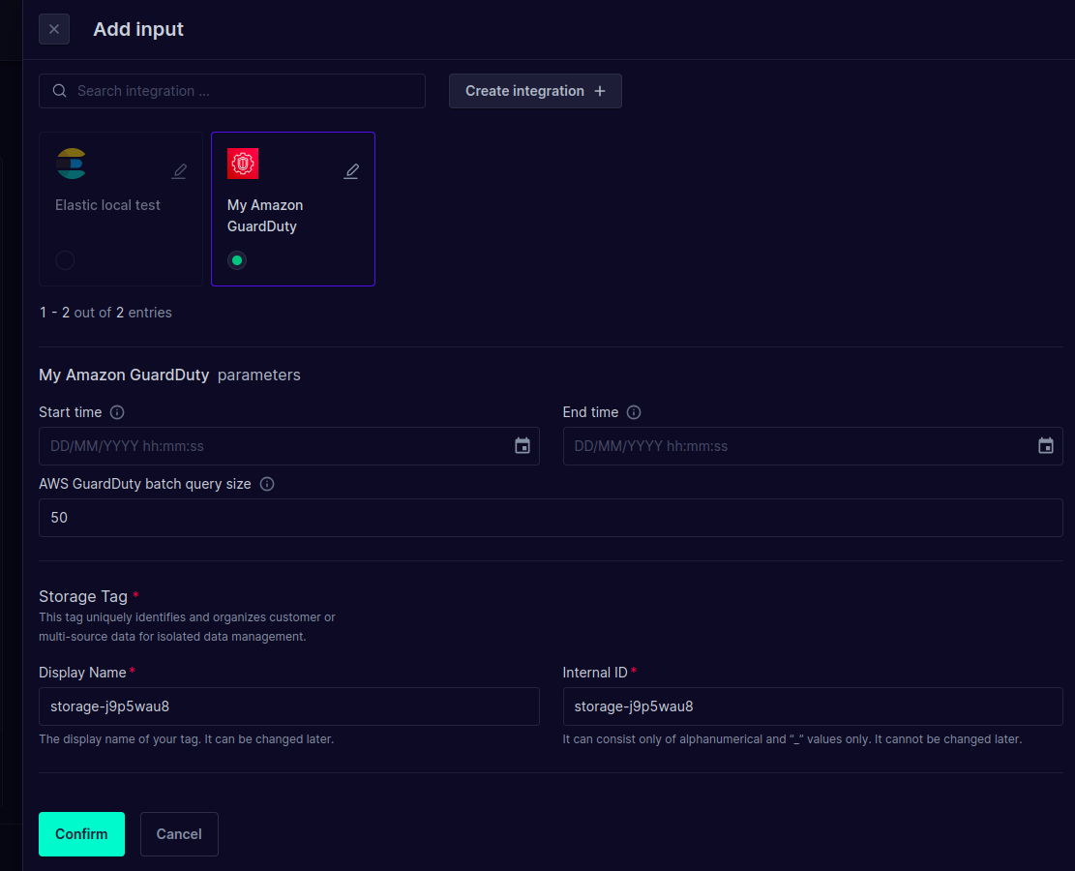Click the Internal ID label

pyautogui.click(x=594, y=673)
